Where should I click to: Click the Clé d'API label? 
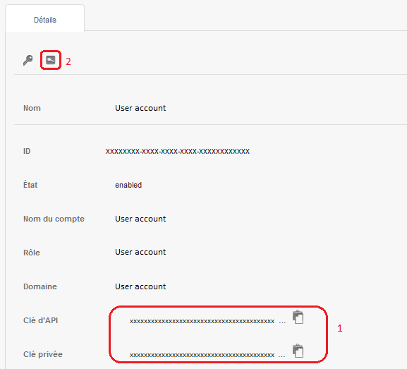(x=40, y=320)
